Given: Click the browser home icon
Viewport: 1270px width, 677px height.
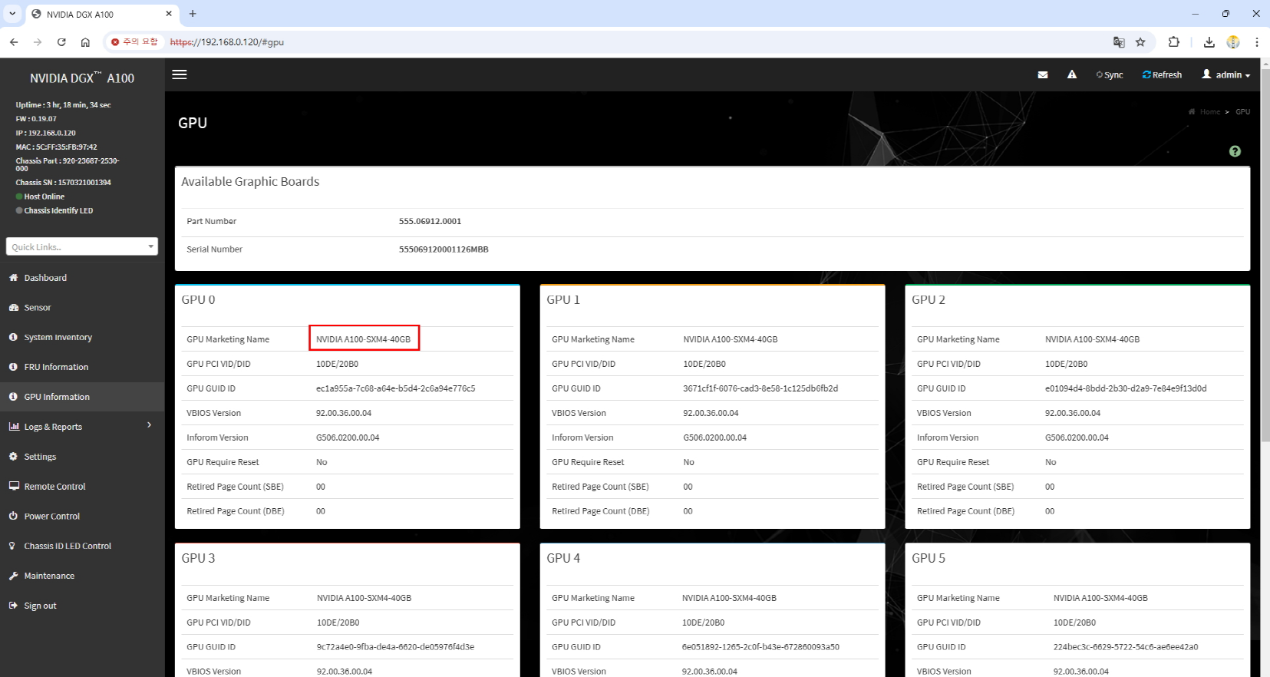Looking at the screenshot, I should click(85, 42).
